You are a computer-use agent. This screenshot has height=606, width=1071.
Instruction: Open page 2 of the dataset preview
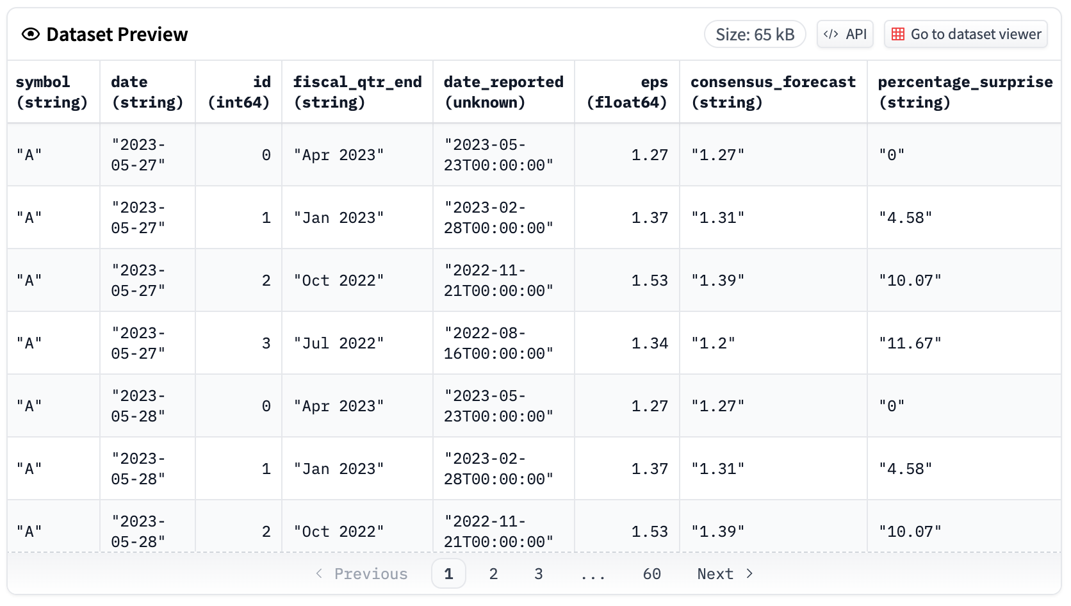point(493,573)
